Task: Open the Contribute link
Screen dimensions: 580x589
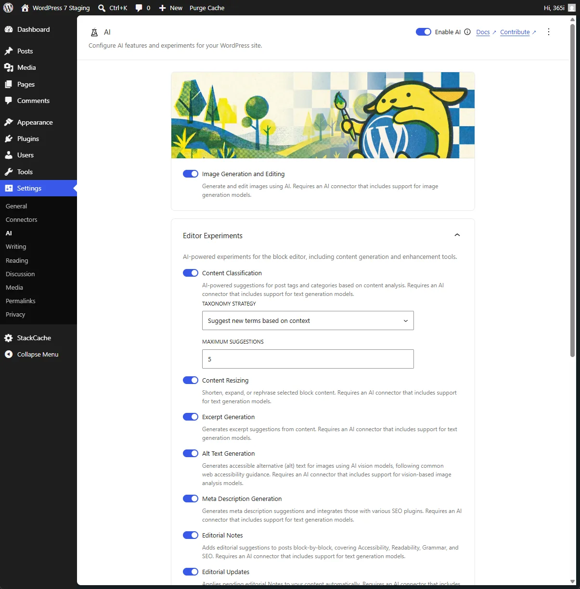Action: [518, 32]
